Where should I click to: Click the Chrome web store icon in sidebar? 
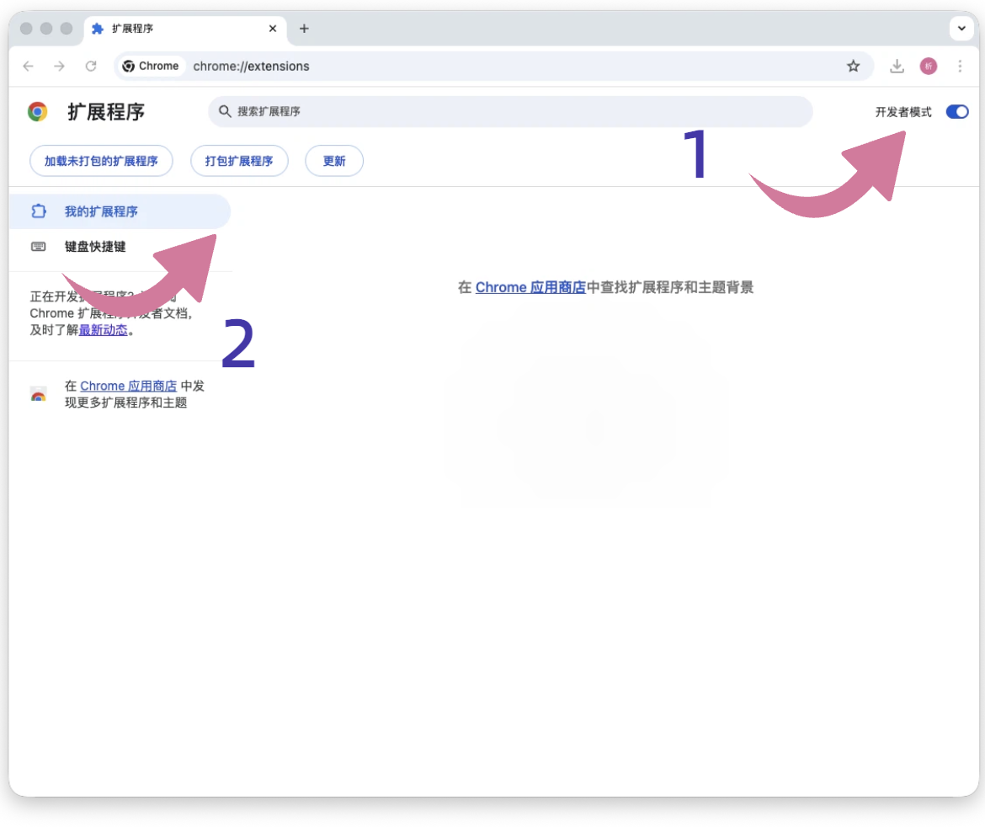pyautogui.click(x=39, y=395)
